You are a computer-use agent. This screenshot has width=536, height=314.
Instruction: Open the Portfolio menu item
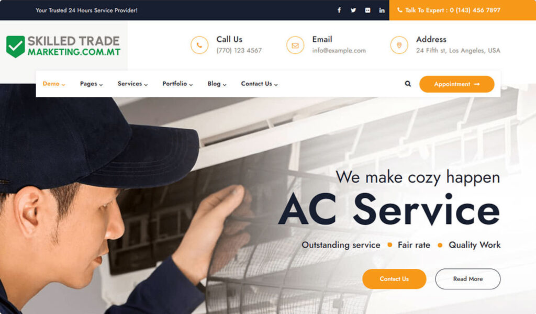pyautogui.click(x=177, y=84)
